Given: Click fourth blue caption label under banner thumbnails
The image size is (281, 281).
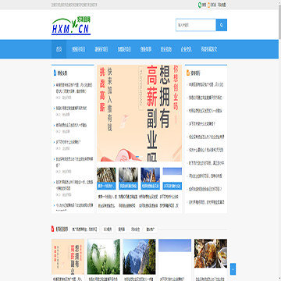Looking at the screenshot, I should click(x=173, y=186).
